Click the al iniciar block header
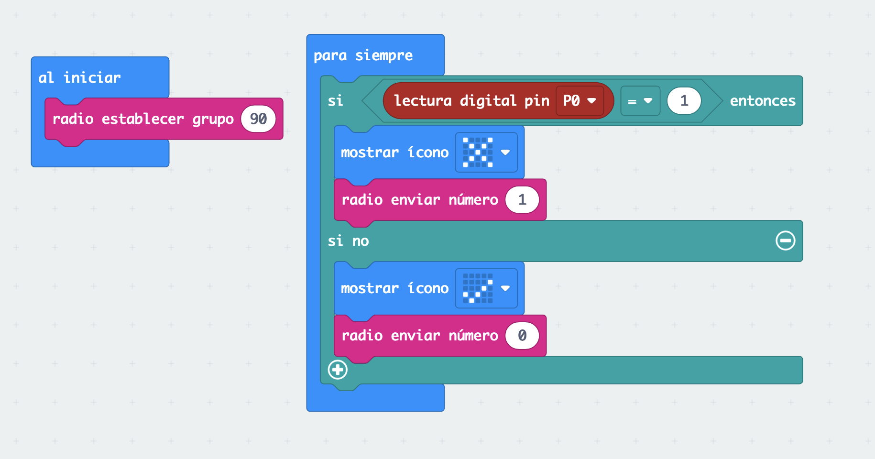The width and height of the screenshot is (875, 459). pyautogui.click(x=79, y=77)
